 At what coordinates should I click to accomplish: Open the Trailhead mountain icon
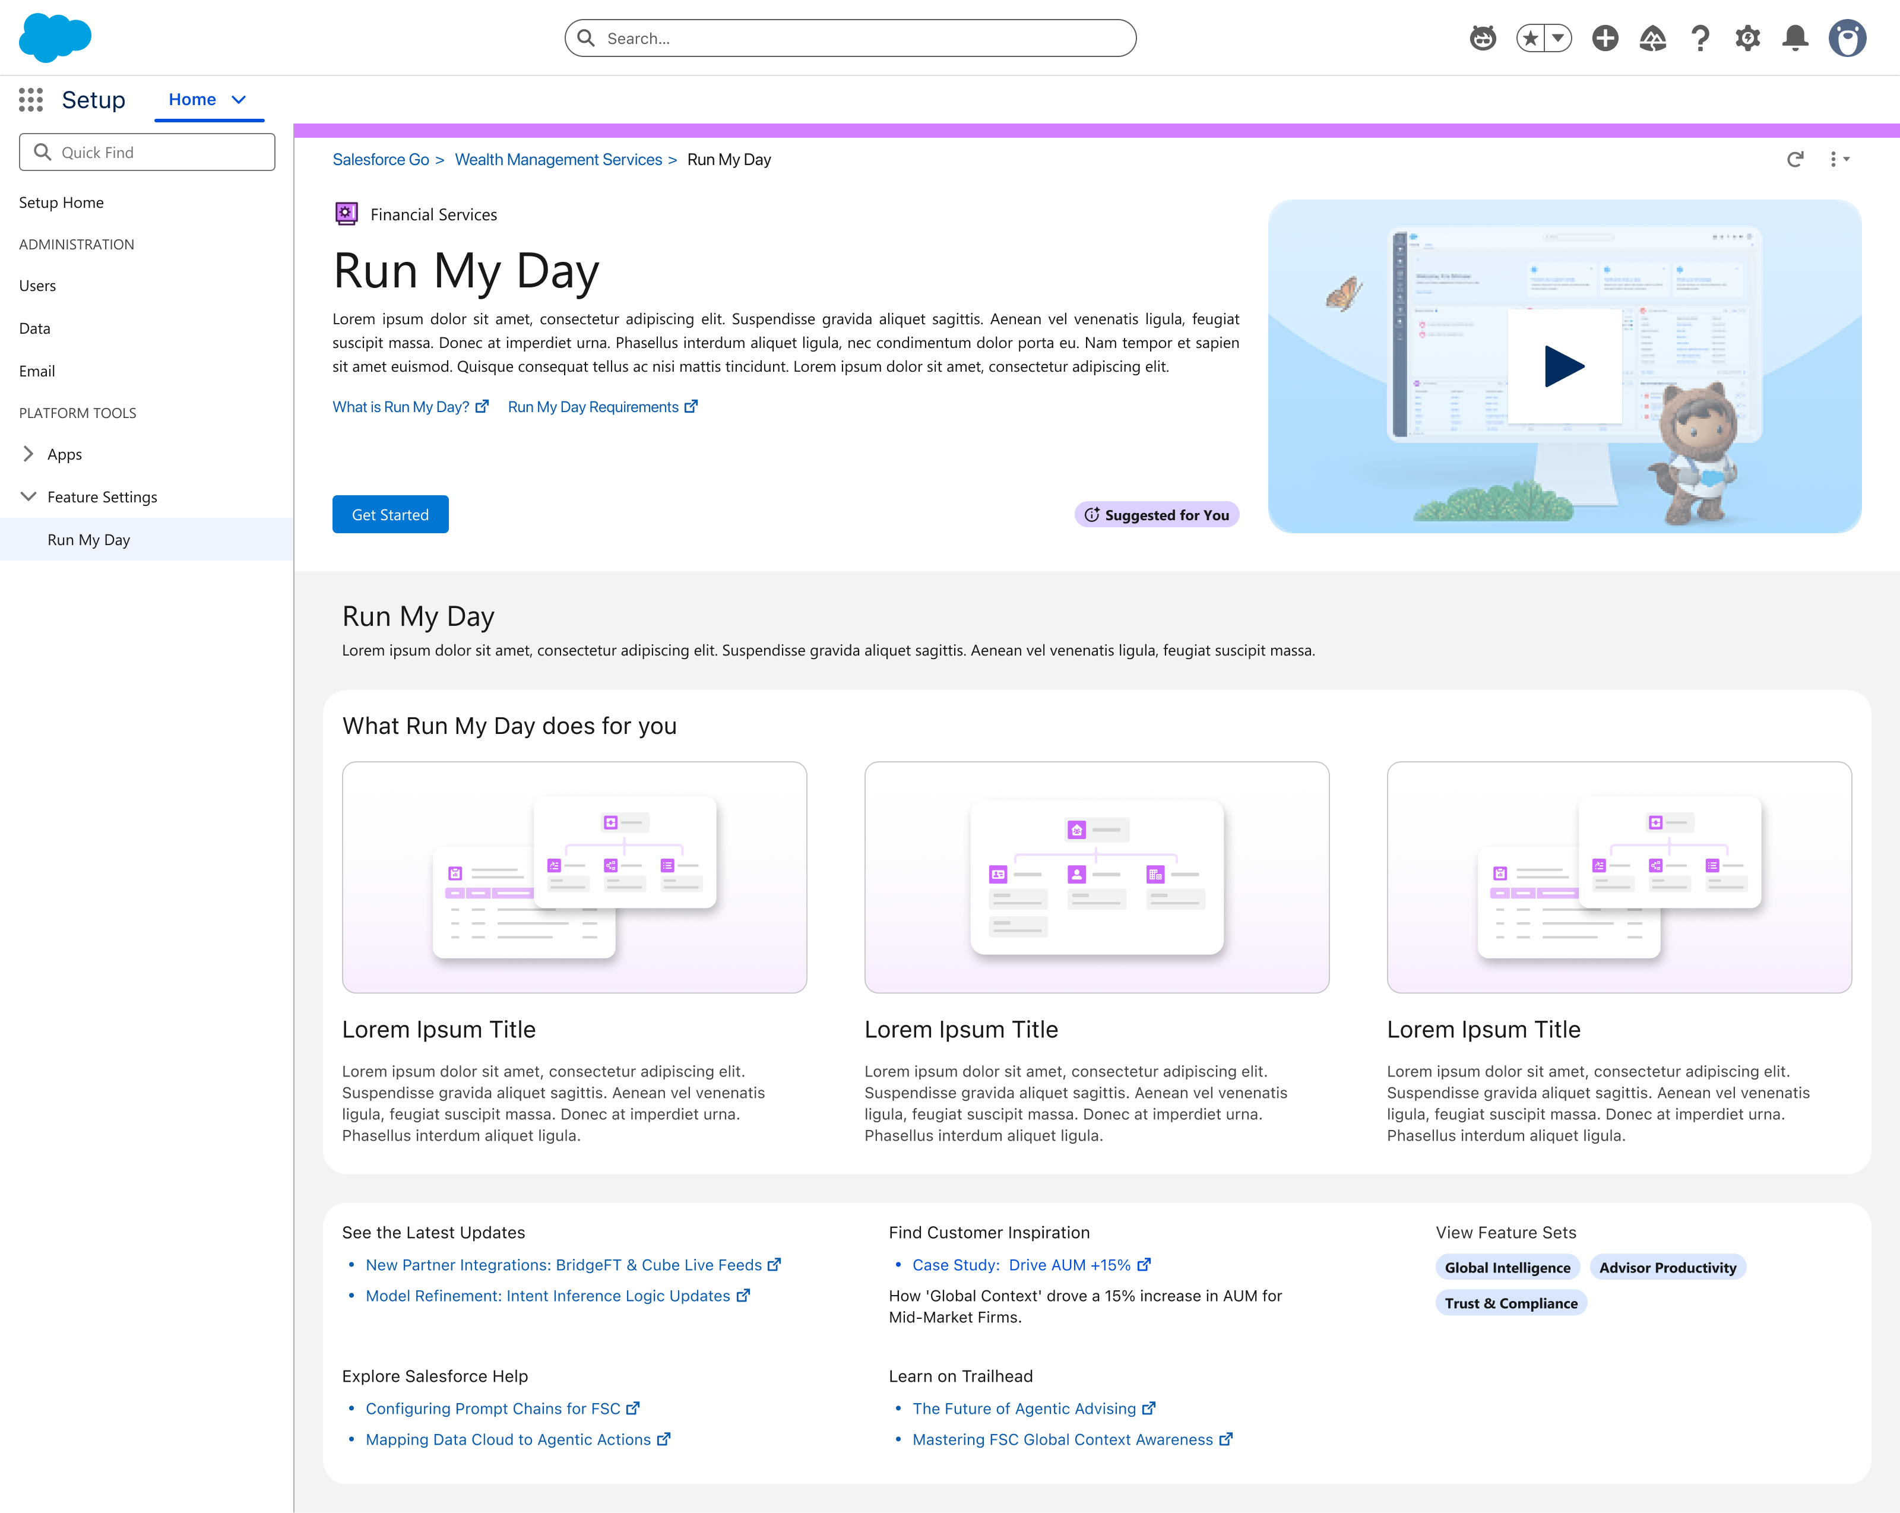1652,38
